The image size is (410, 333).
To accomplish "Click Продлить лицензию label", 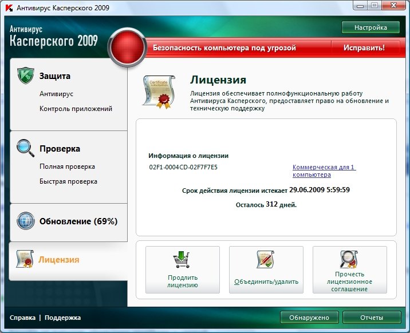I will [183, 282].
